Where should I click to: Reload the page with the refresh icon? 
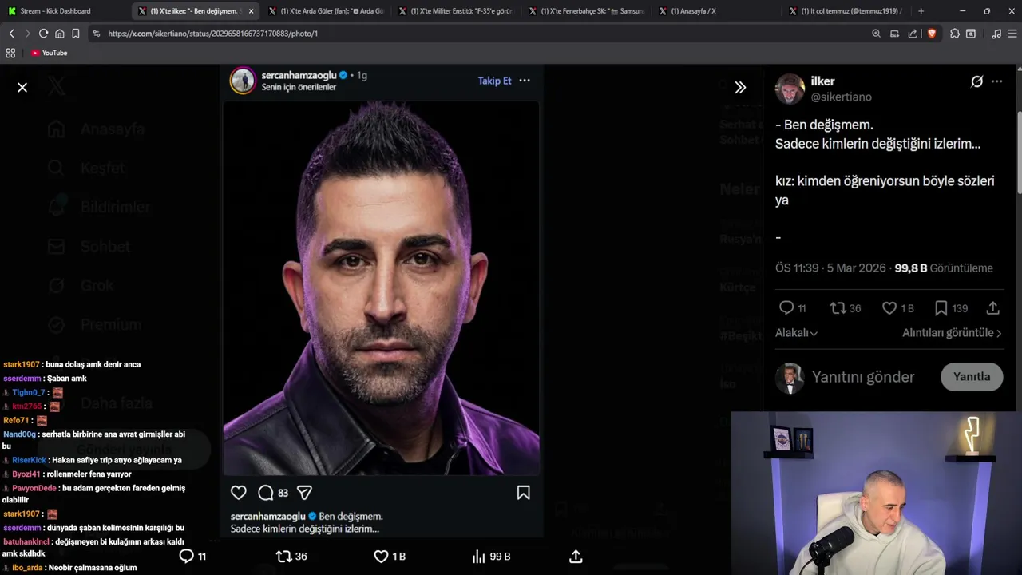coord(43,34)
